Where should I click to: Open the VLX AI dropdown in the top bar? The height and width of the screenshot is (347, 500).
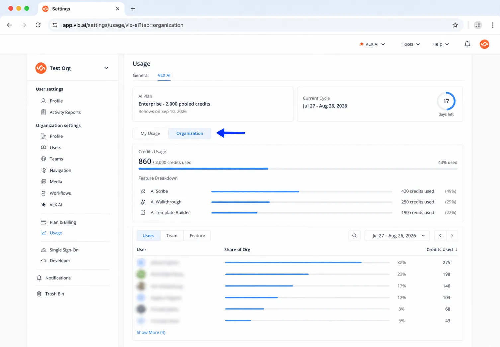372,44
